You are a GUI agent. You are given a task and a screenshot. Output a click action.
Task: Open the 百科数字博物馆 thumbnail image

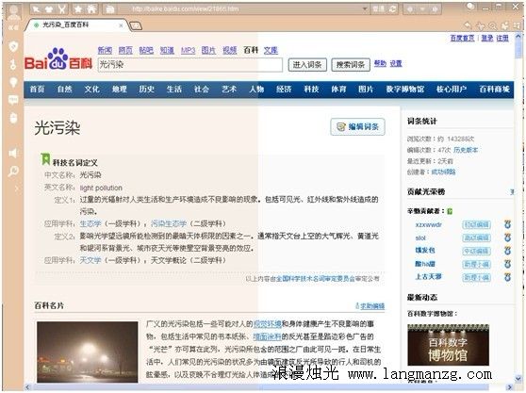tap(448, 345)
